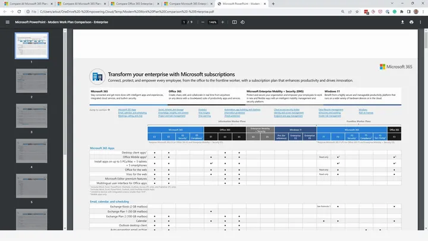Image resolution: width=428 pixels, height=241 pixels.
Task: Select page 2 thumbnail
Action: coord(32,80)
